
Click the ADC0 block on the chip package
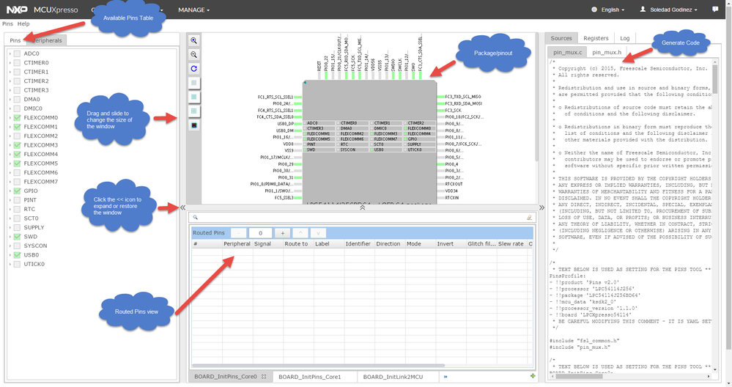pos(319,123)
